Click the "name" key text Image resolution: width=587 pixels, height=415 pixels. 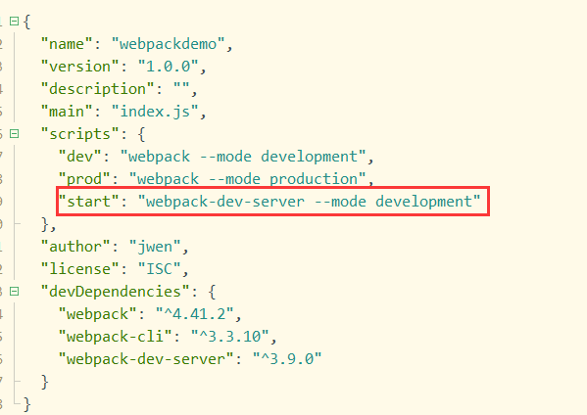point(67,44)
